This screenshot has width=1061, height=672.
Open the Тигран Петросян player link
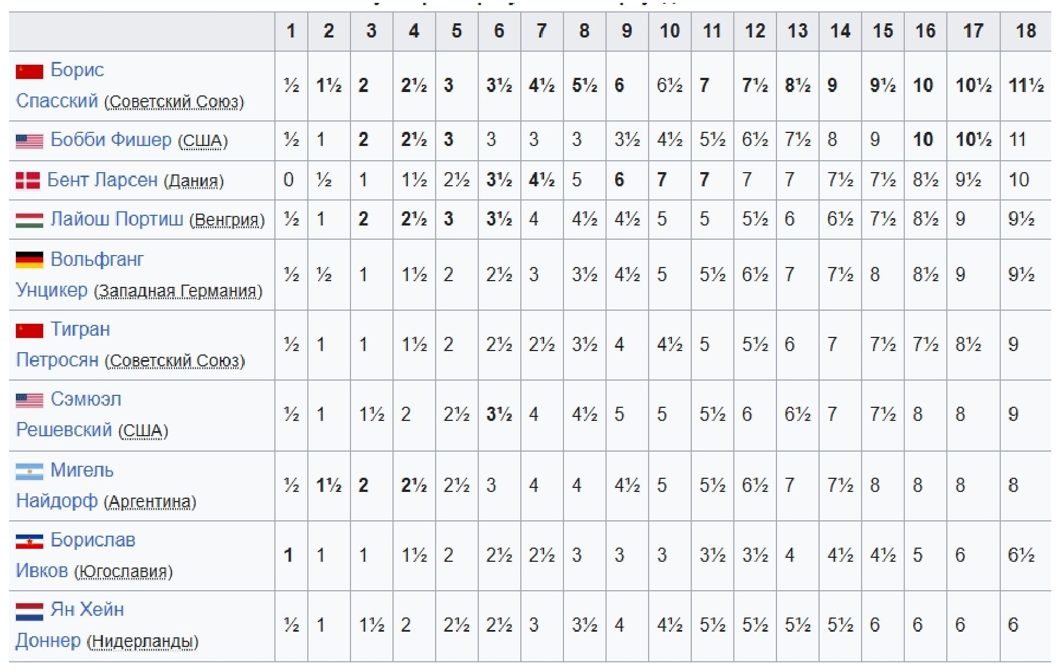pyautogui.click(x=62, y=345)
